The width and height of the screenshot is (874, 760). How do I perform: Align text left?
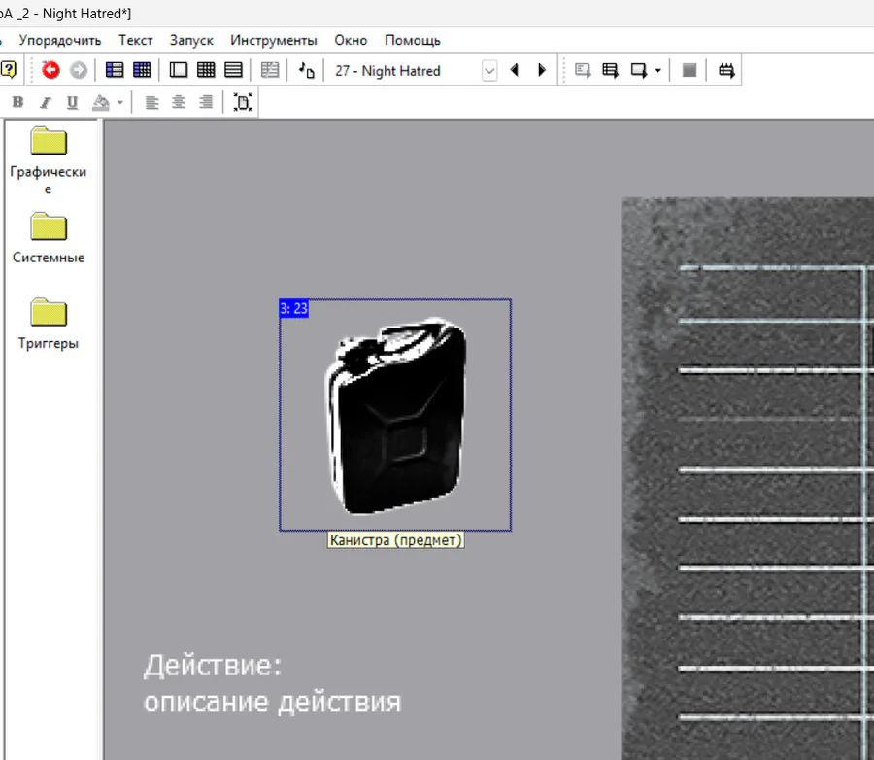151,102
